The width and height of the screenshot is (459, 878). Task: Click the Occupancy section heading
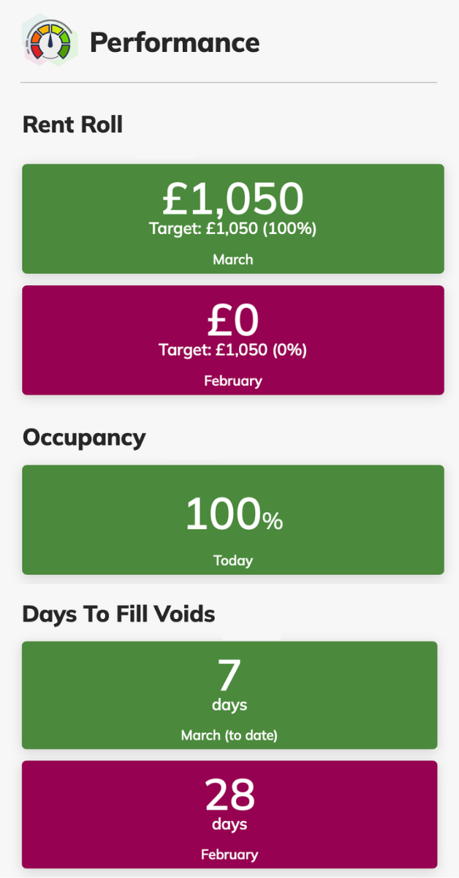pos(84,438)
